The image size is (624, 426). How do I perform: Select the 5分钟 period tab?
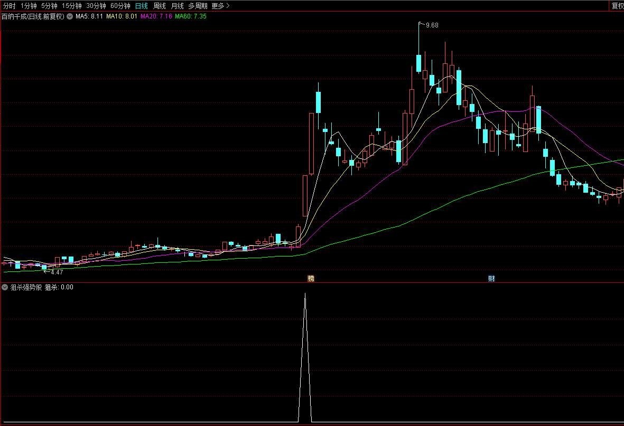coord(49,6)
